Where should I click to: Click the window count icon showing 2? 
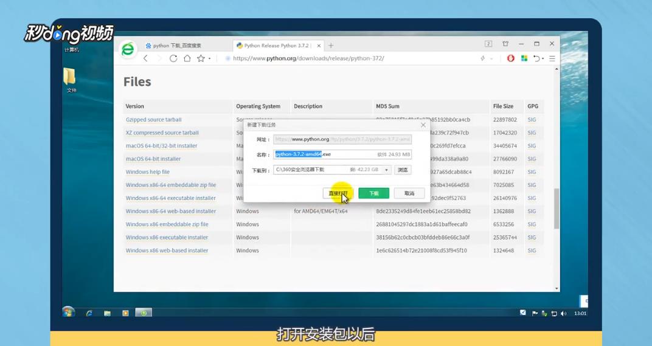488,44
